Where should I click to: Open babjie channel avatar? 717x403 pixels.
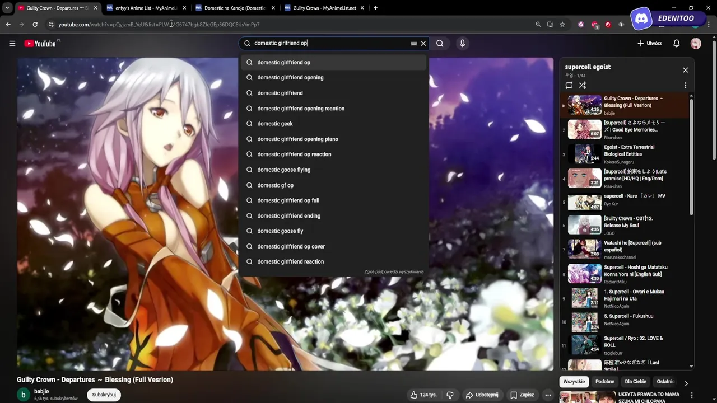(x=24, y=395)
